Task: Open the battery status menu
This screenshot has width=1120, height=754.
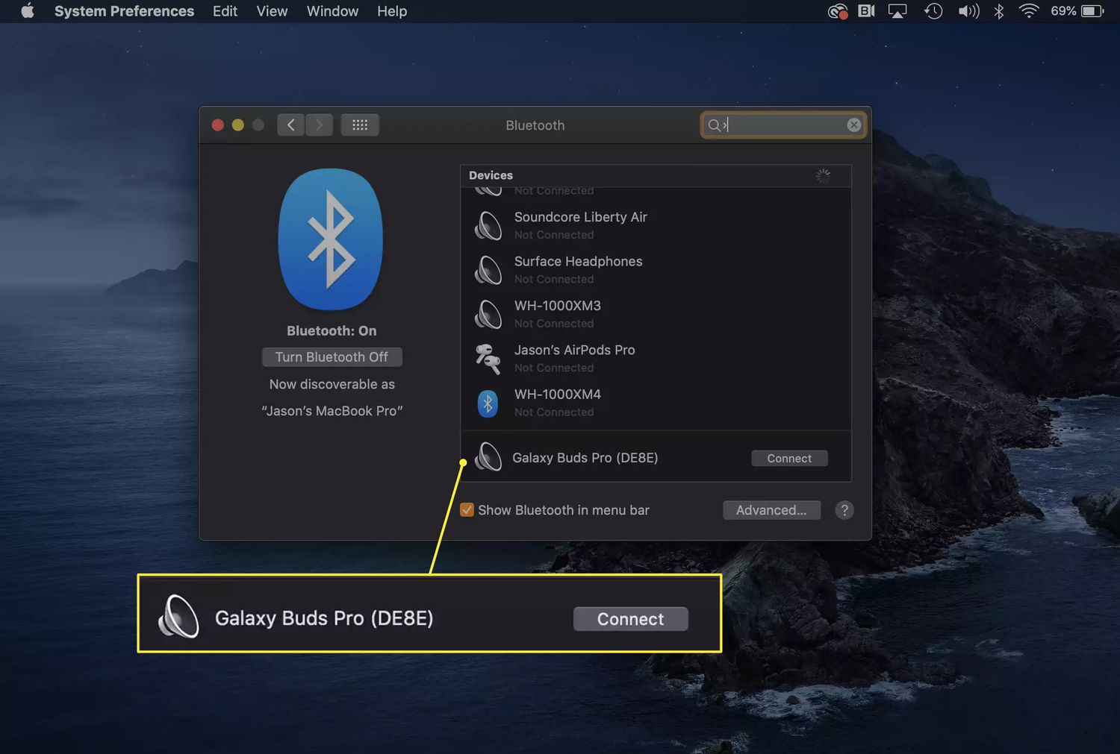Action: pos(1092,11)
